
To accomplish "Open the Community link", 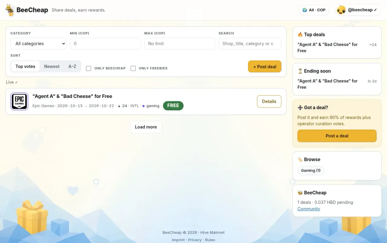I will tap(309, 209).
